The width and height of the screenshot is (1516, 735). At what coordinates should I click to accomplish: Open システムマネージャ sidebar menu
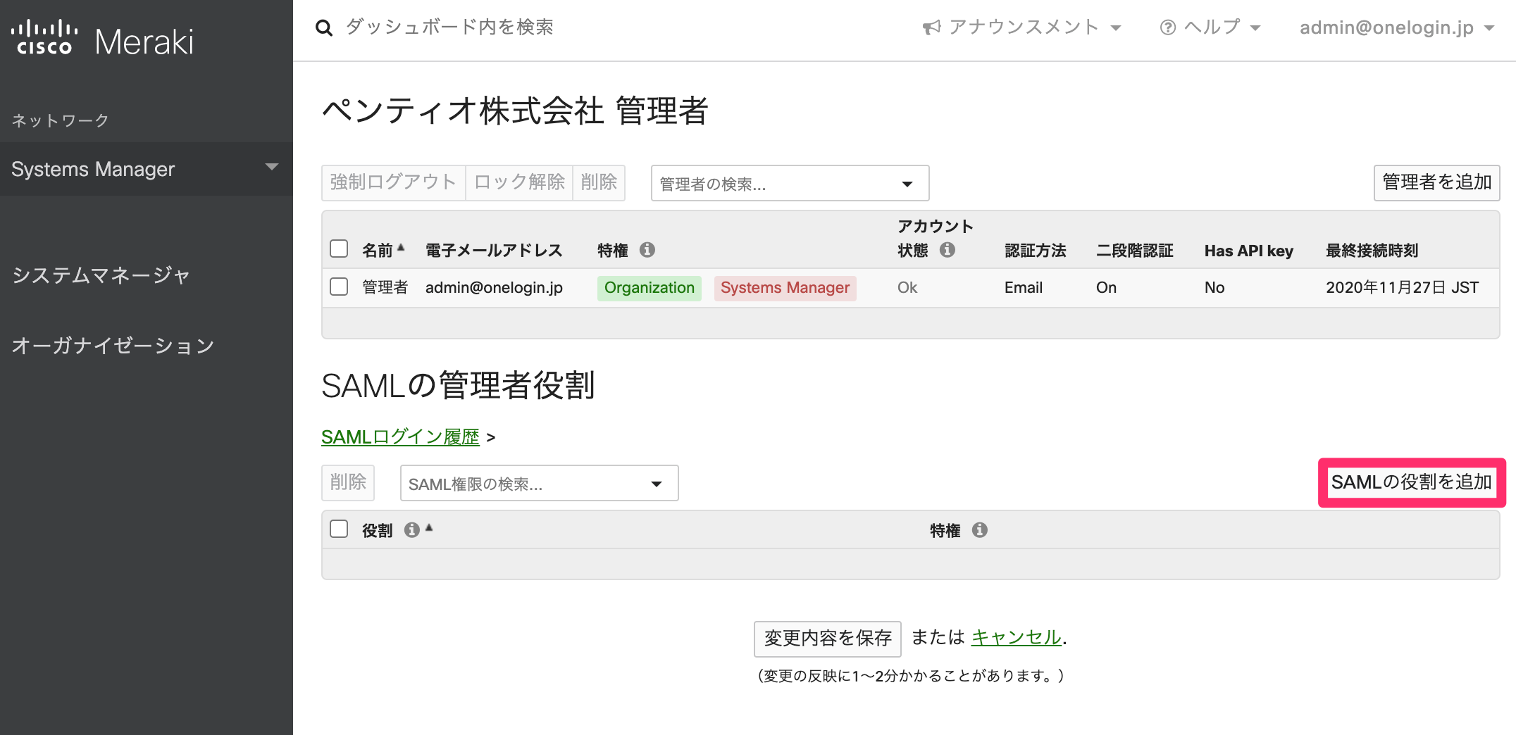101,275
